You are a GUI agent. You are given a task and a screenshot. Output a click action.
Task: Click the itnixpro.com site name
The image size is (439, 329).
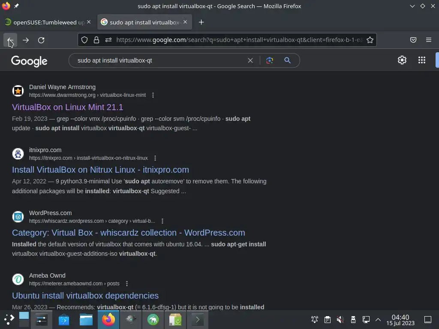[x=45, y=150]
